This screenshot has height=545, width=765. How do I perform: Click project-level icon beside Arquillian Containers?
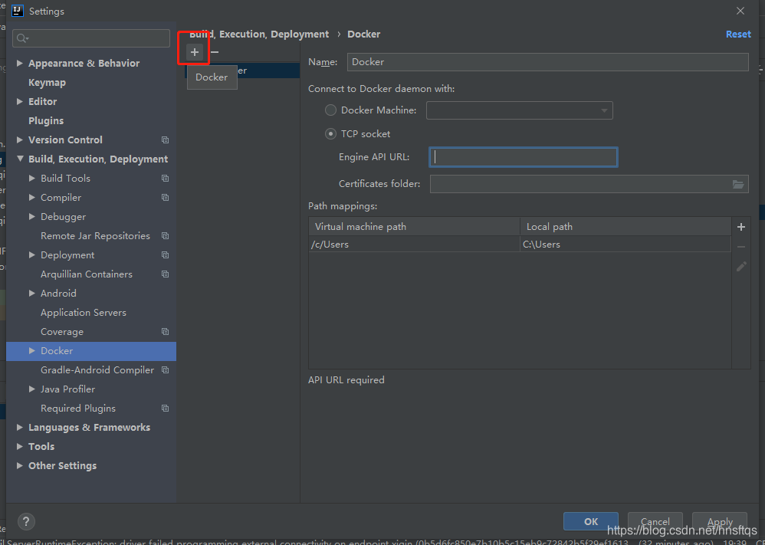[165, 274]
